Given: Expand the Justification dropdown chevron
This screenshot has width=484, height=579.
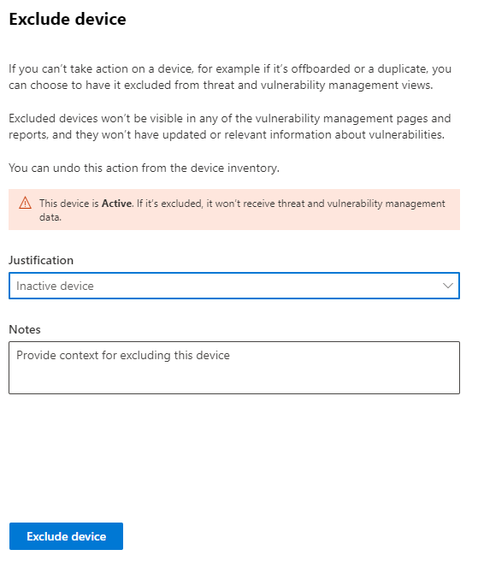Looking at the screenshot, I should pyautogui.click(x=448, y=286).
